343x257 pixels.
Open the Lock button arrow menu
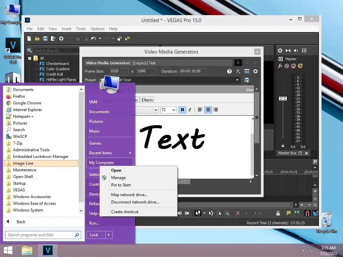pyautogui.click(x=109, y=235)
